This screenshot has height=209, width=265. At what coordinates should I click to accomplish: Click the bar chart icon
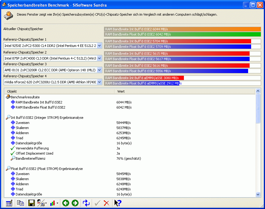pyautogui.click(x=52, y=203)
